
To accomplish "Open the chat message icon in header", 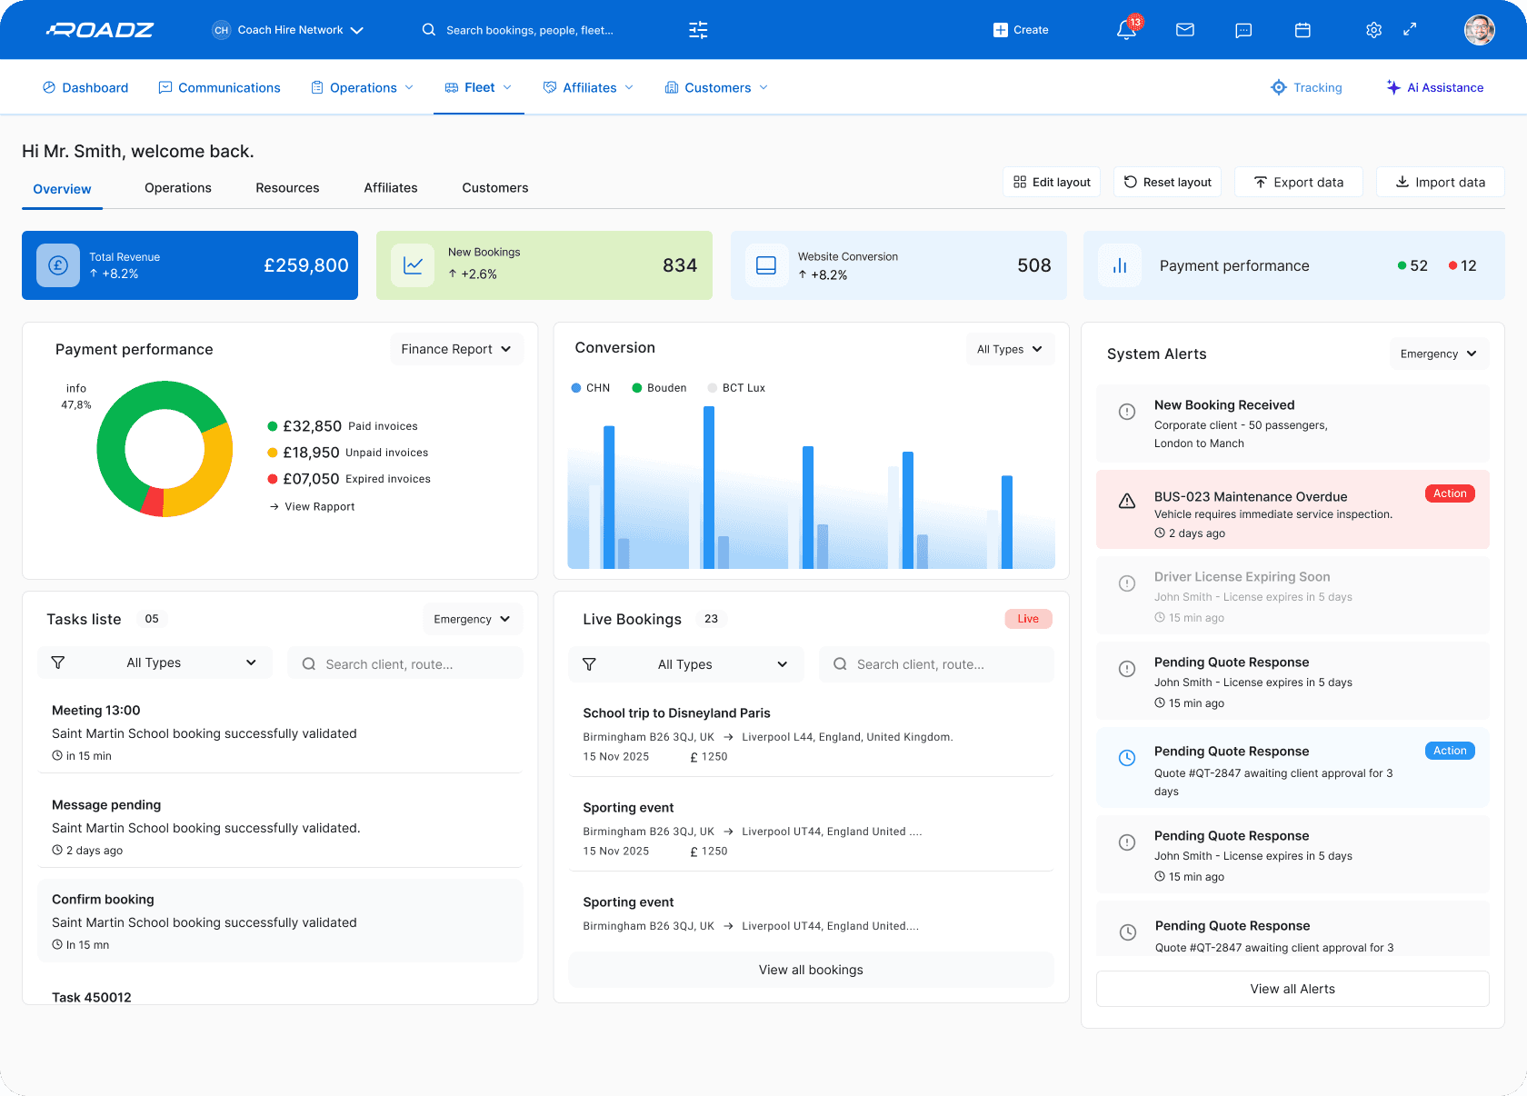I will 1243,30.
